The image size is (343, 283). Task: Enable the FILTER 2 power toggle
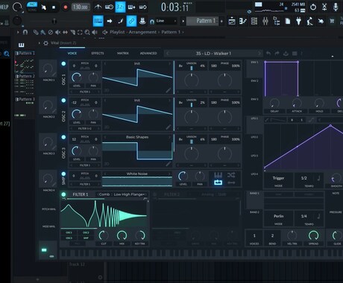click(154, 194)
